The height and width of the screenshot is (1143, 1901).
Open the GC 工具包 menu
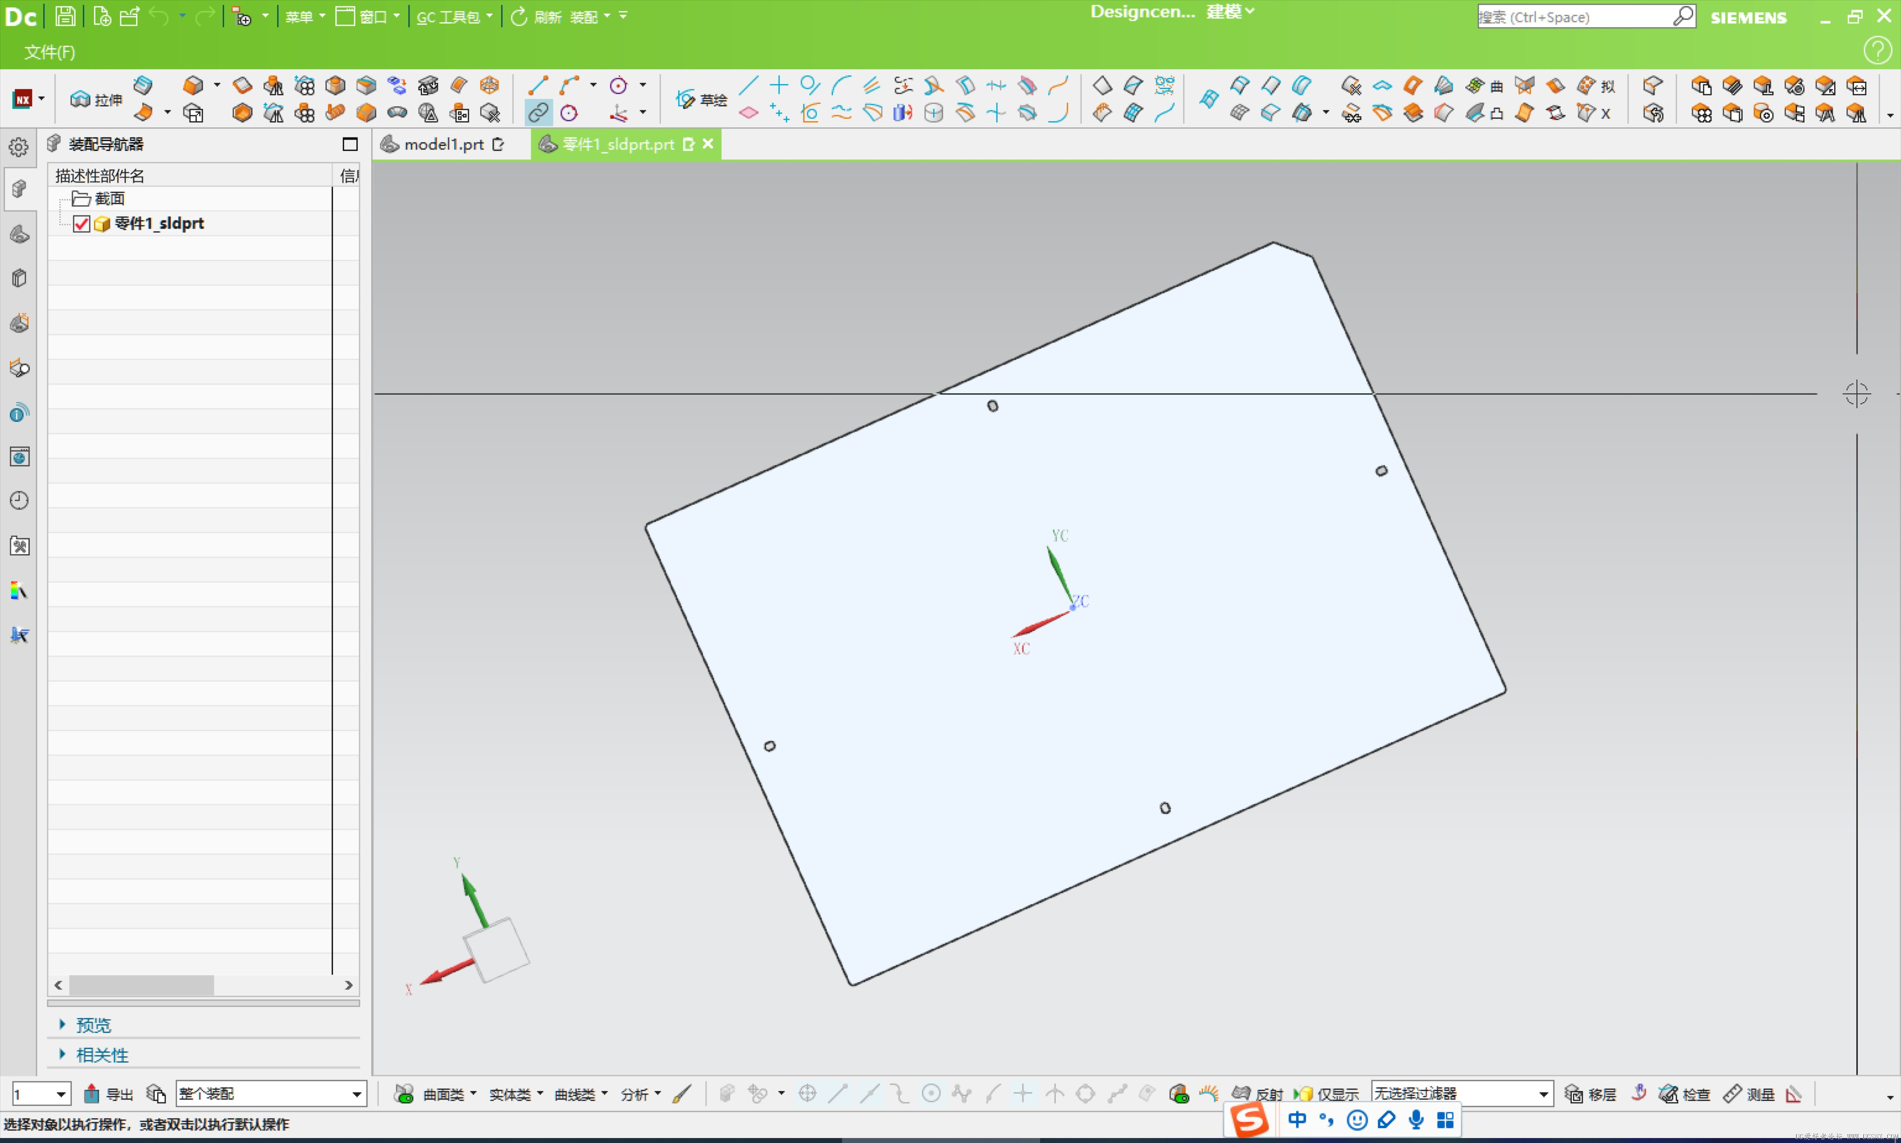click(x=454, y=16)
